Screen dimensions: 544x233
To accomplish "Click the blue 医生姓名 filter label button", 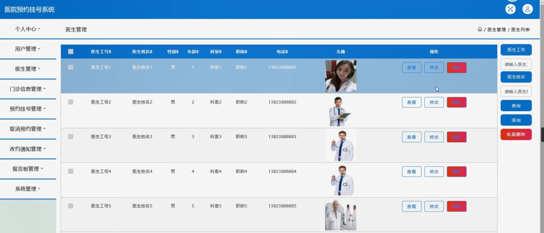I will (516, 77).
